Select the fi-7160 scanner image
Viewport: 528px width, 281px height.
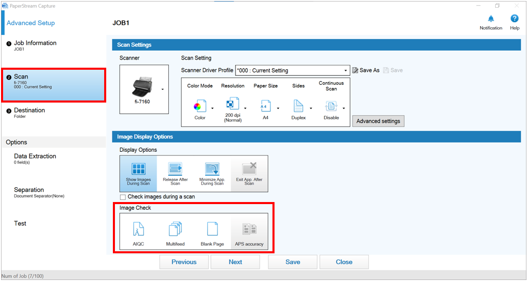click(142, 87)
